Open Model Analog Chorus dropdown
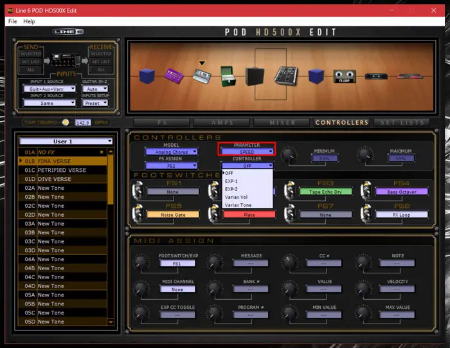Screen dimensions: 450x348 (x=172, y=152)
